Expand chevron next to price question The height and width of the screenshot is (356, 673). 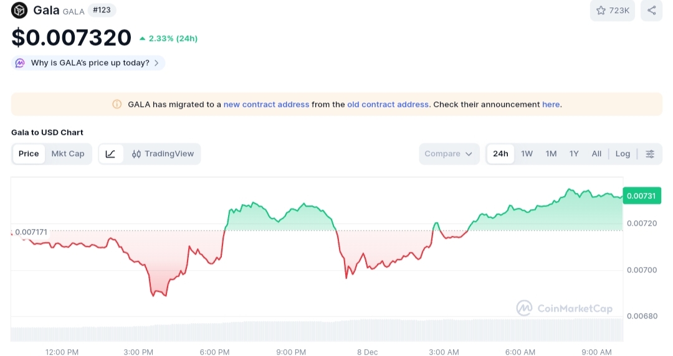(x=156, y=63)
